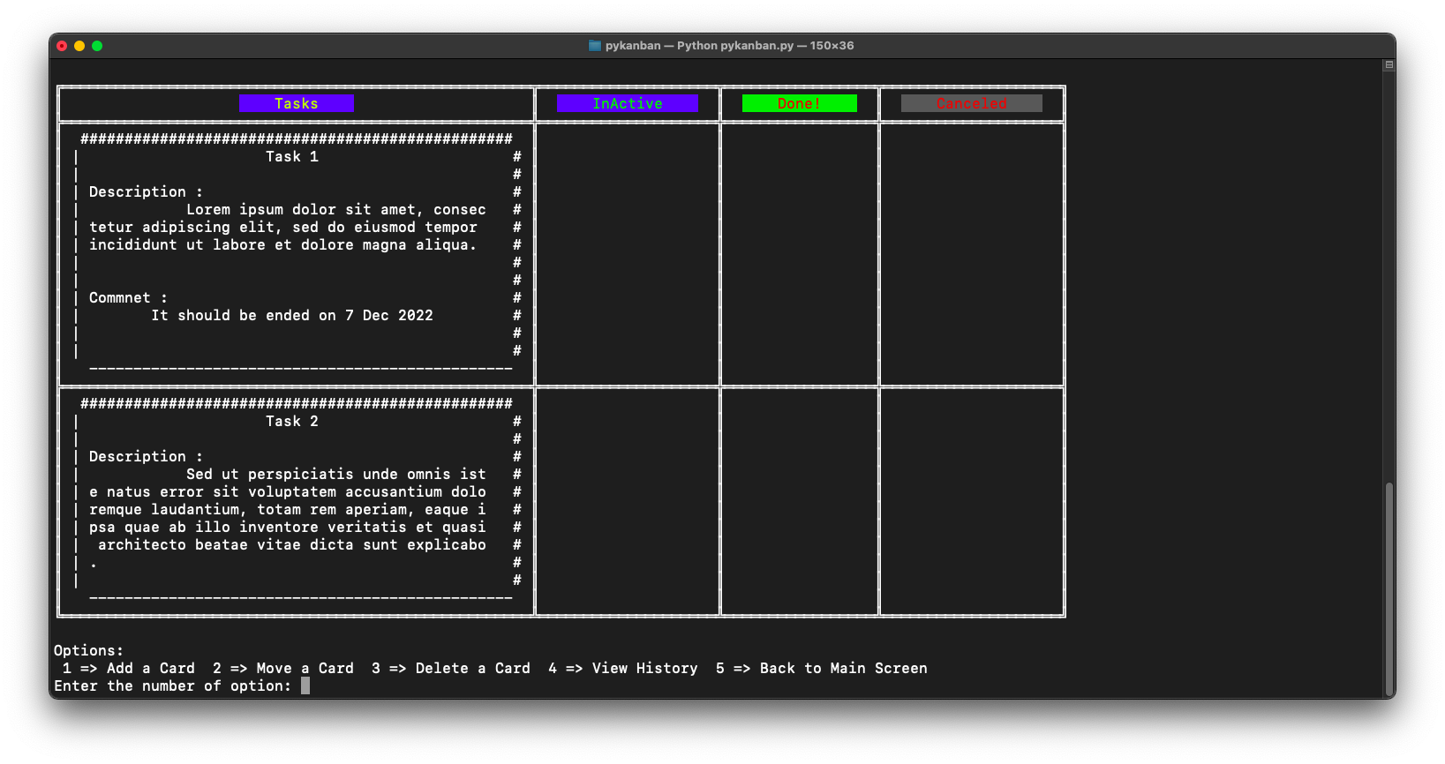
Task: Click 'remque laudantium, totam rem aperiam, eaque i'
Action: [288, 510]
